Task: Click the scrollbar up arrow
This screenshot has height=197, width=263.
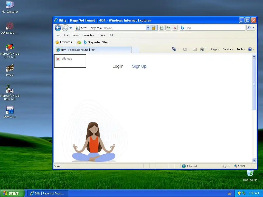Action: tap(254, 57)
